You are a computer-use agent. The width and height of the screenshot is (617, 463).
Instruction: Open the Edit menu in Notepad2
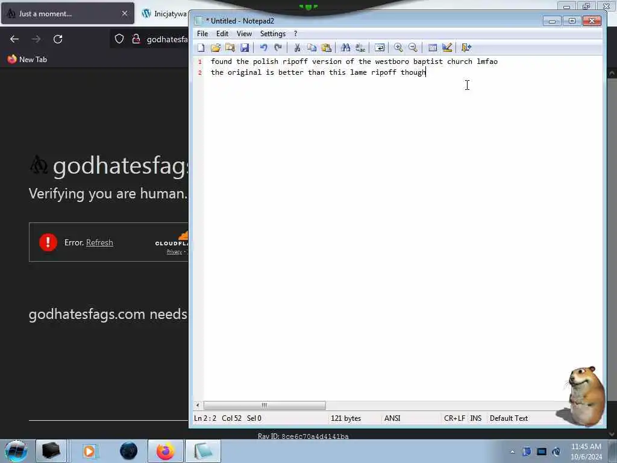point(222,34)
